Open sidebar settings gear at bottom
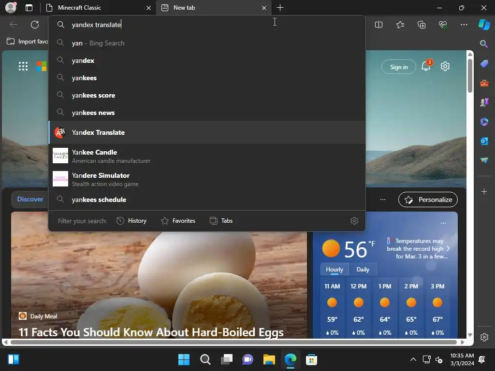 click(484, 337)
